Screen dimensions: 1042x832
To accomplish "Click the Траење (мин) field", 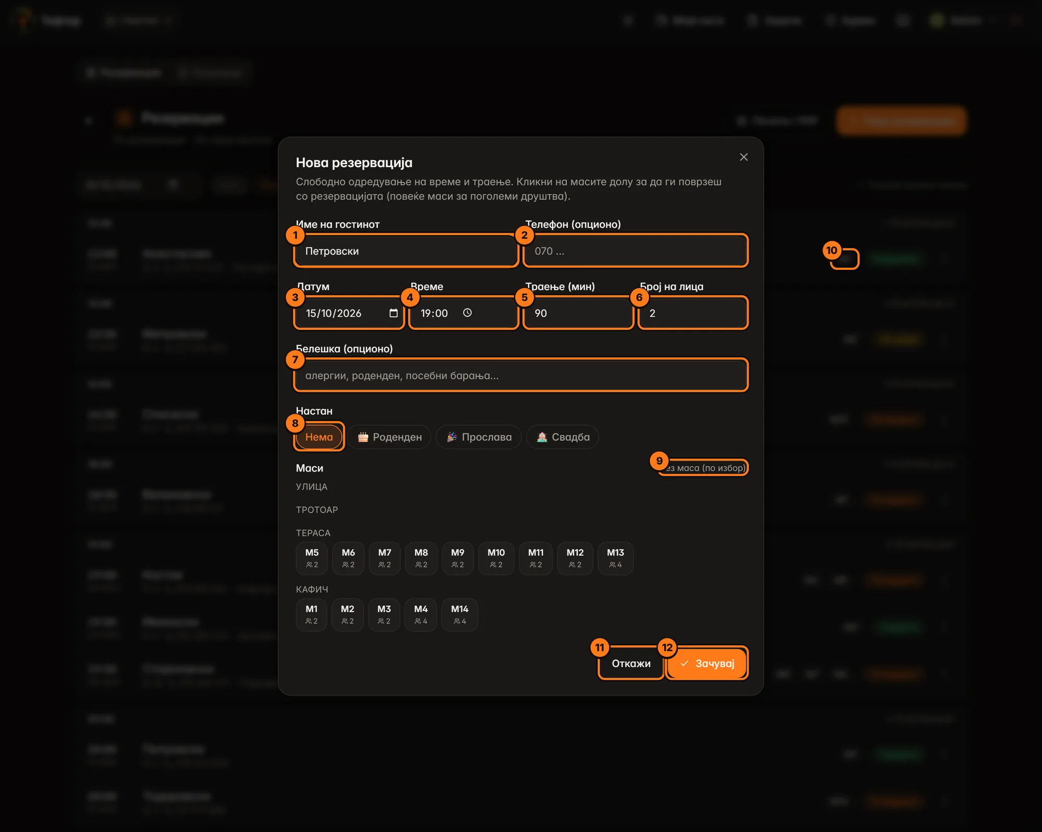I will [x=578, y=313].
